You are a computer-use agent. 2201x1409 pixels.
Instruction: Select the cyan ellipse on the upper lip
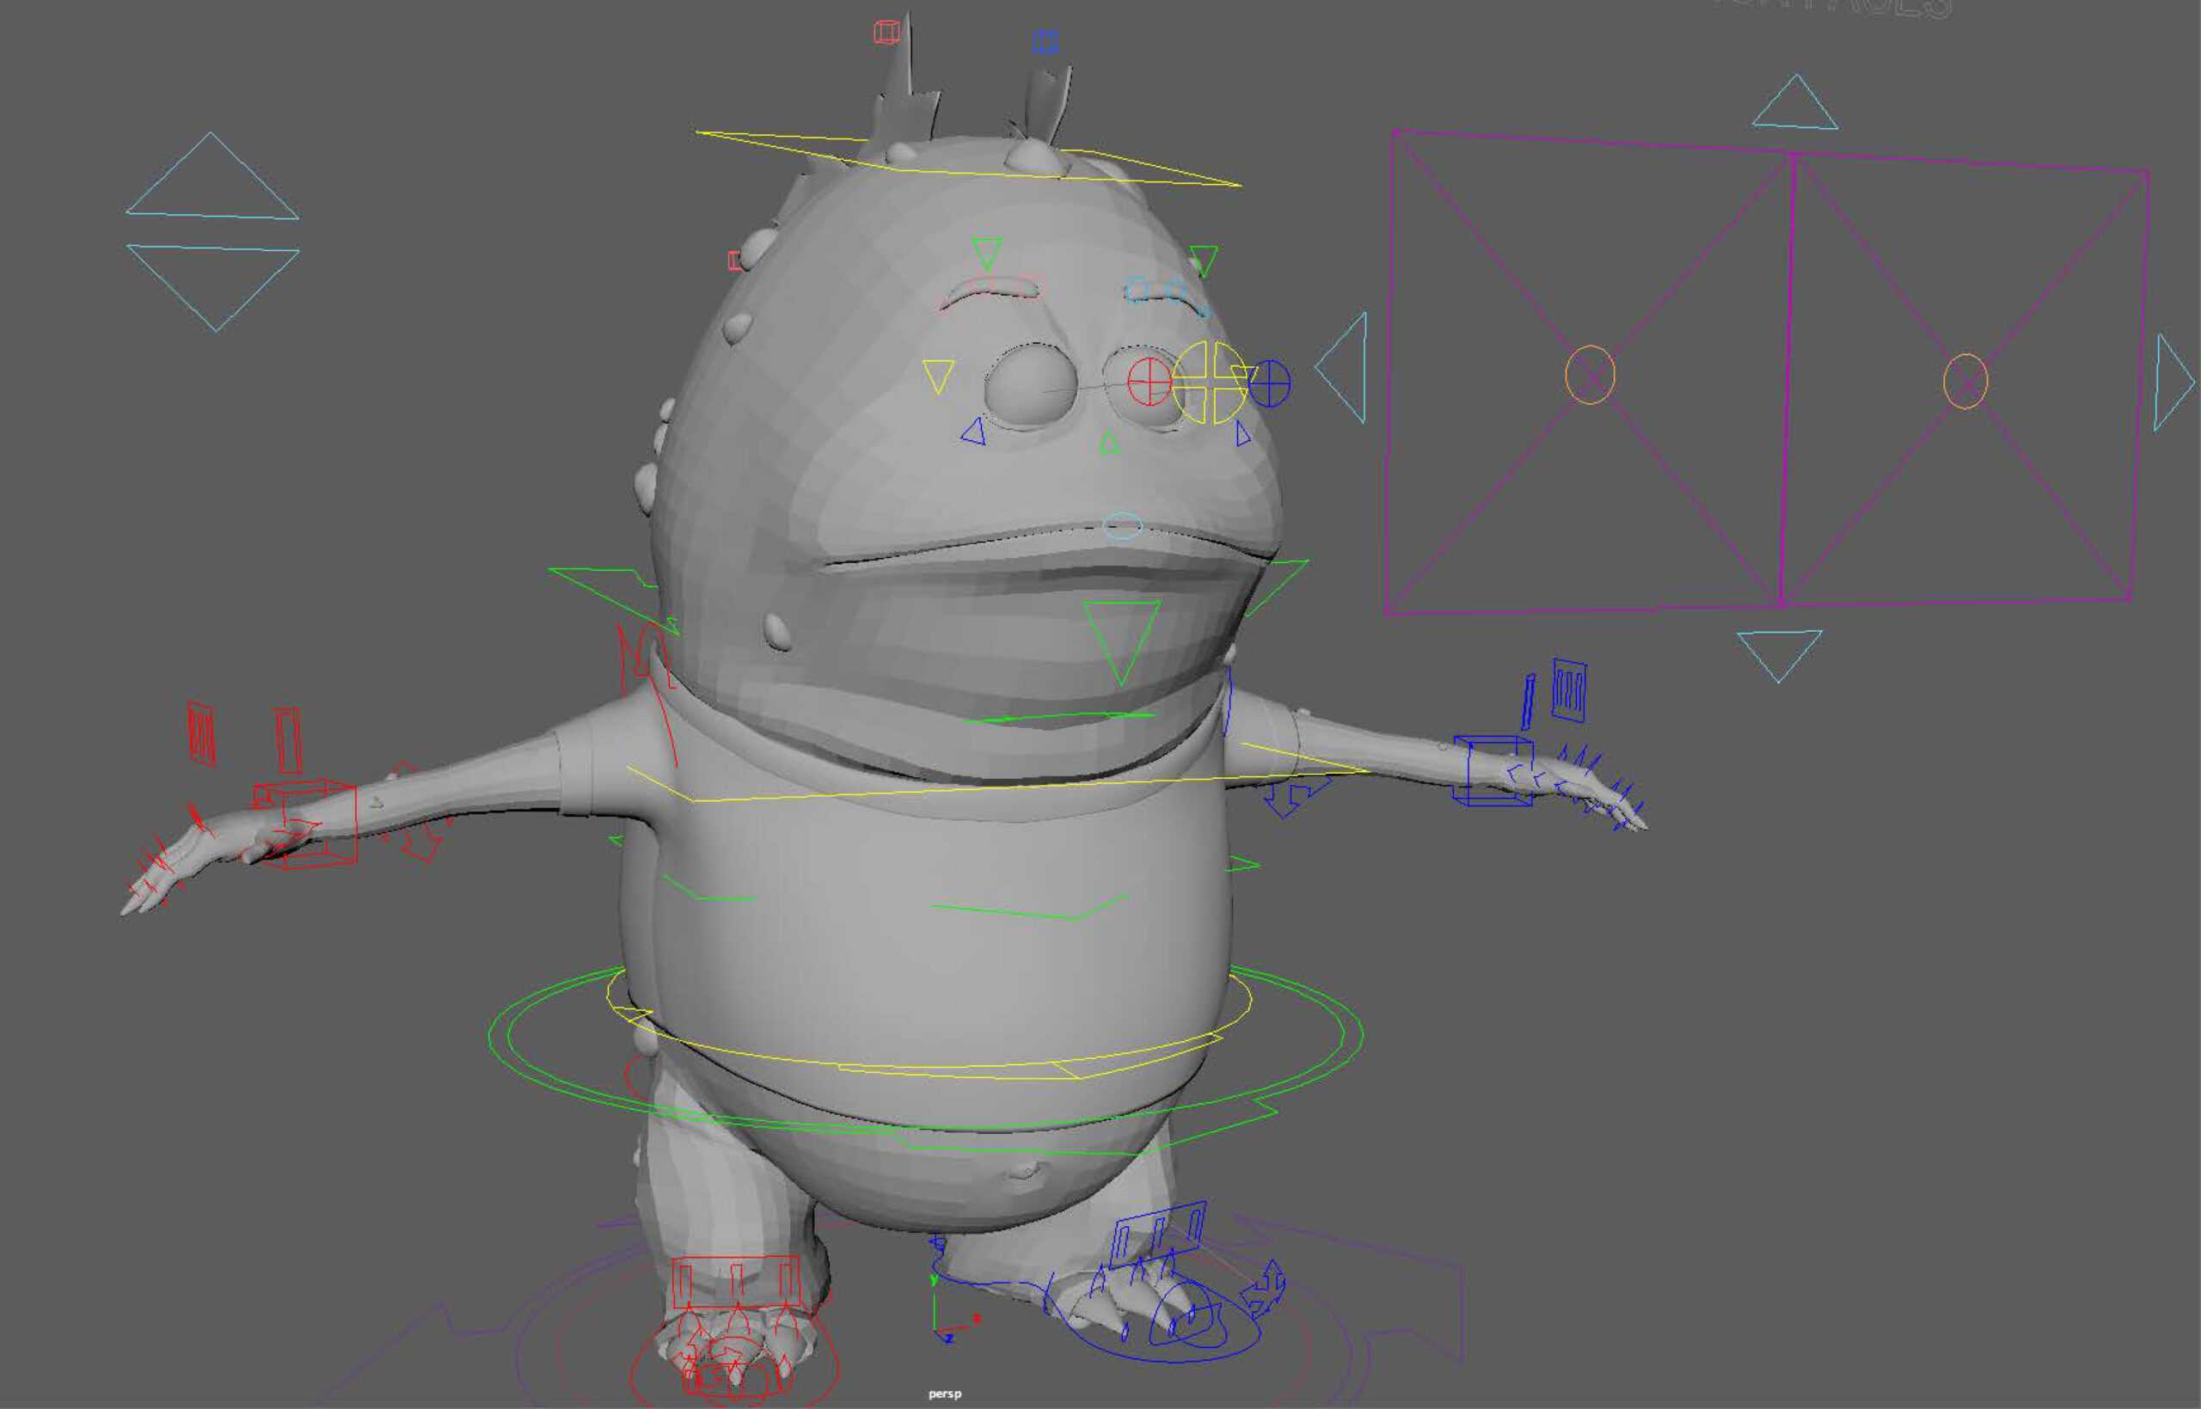pos(1124,526)
